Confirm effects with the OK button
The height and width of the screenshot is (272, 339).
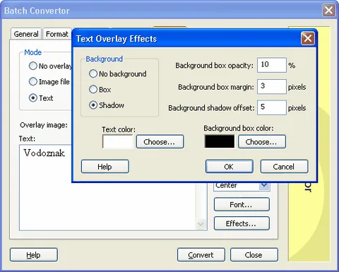[x=230, y=167]
